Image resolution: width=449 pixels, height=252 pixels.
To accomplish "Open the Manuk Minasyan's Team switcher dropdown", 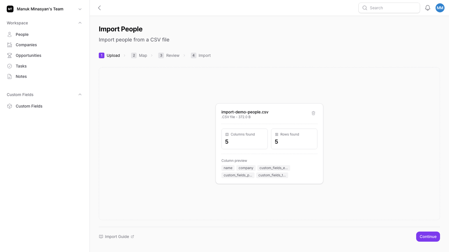I will click(x=80, y=9).
